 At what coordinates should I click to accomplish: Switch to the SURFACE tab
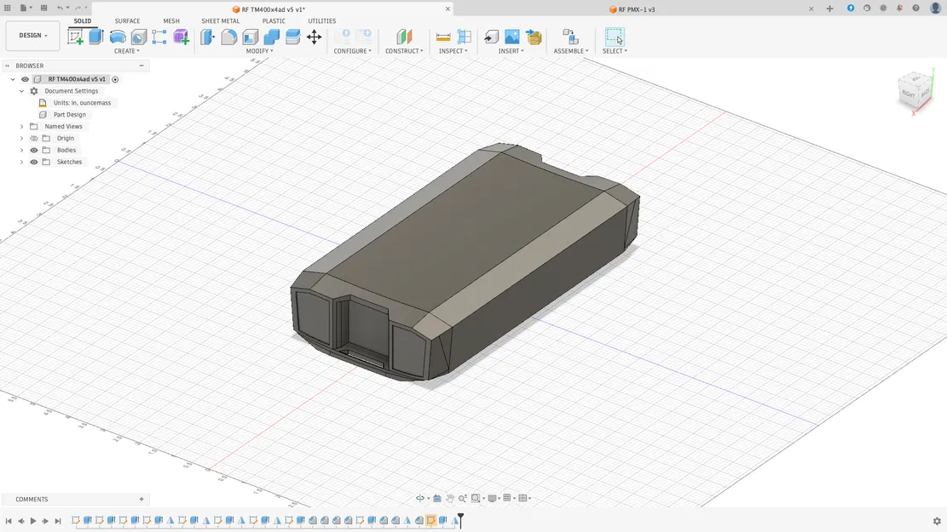(127, 21)
